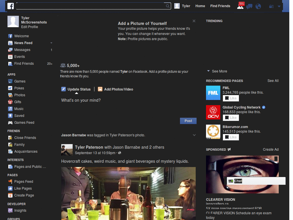Open the GCN page logo thumbnail
Screen dimensions: 293x220
213,112
